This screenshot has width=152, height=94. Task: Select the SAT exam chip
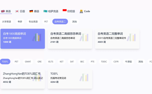click(x=72, y=62)
